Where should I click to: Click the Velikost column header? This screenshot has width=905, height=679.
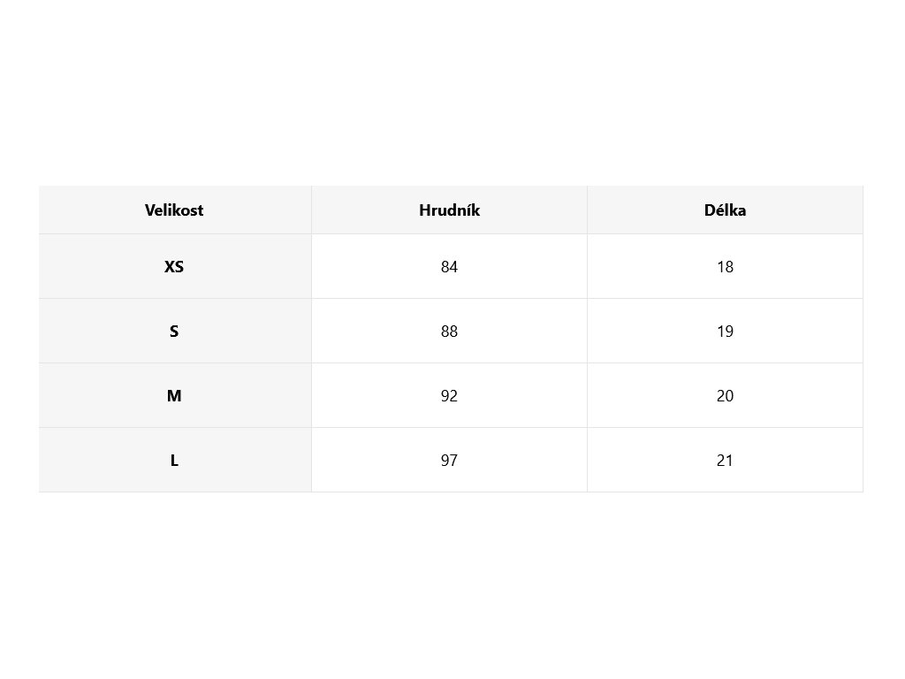click(174, 210)
